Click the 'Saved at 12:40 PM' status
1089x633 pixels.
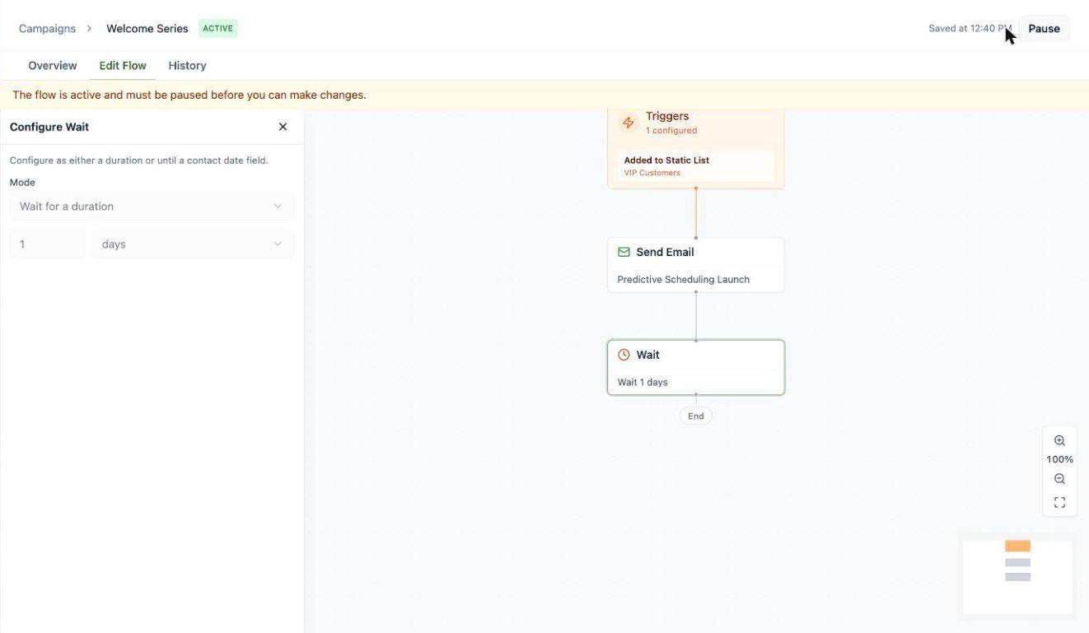(970, 28)
